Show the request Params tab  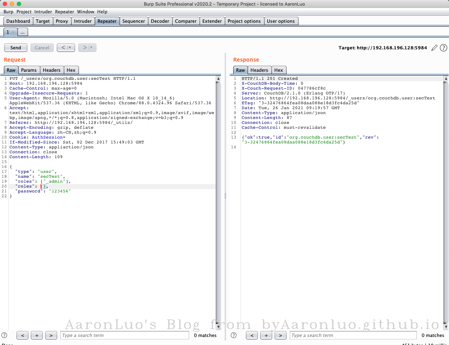pos(29,70)
